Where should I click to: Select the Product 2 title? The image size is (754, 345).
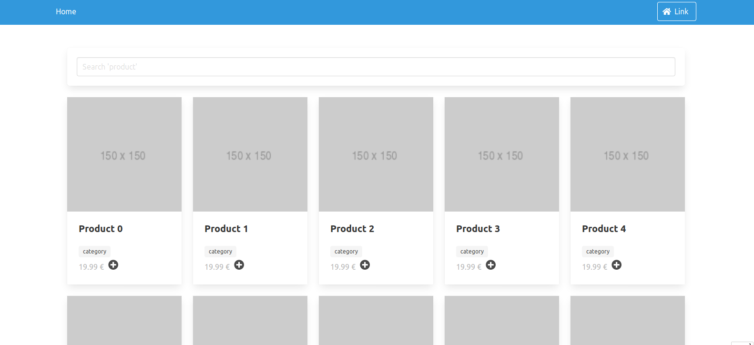(x=352, y=229)
